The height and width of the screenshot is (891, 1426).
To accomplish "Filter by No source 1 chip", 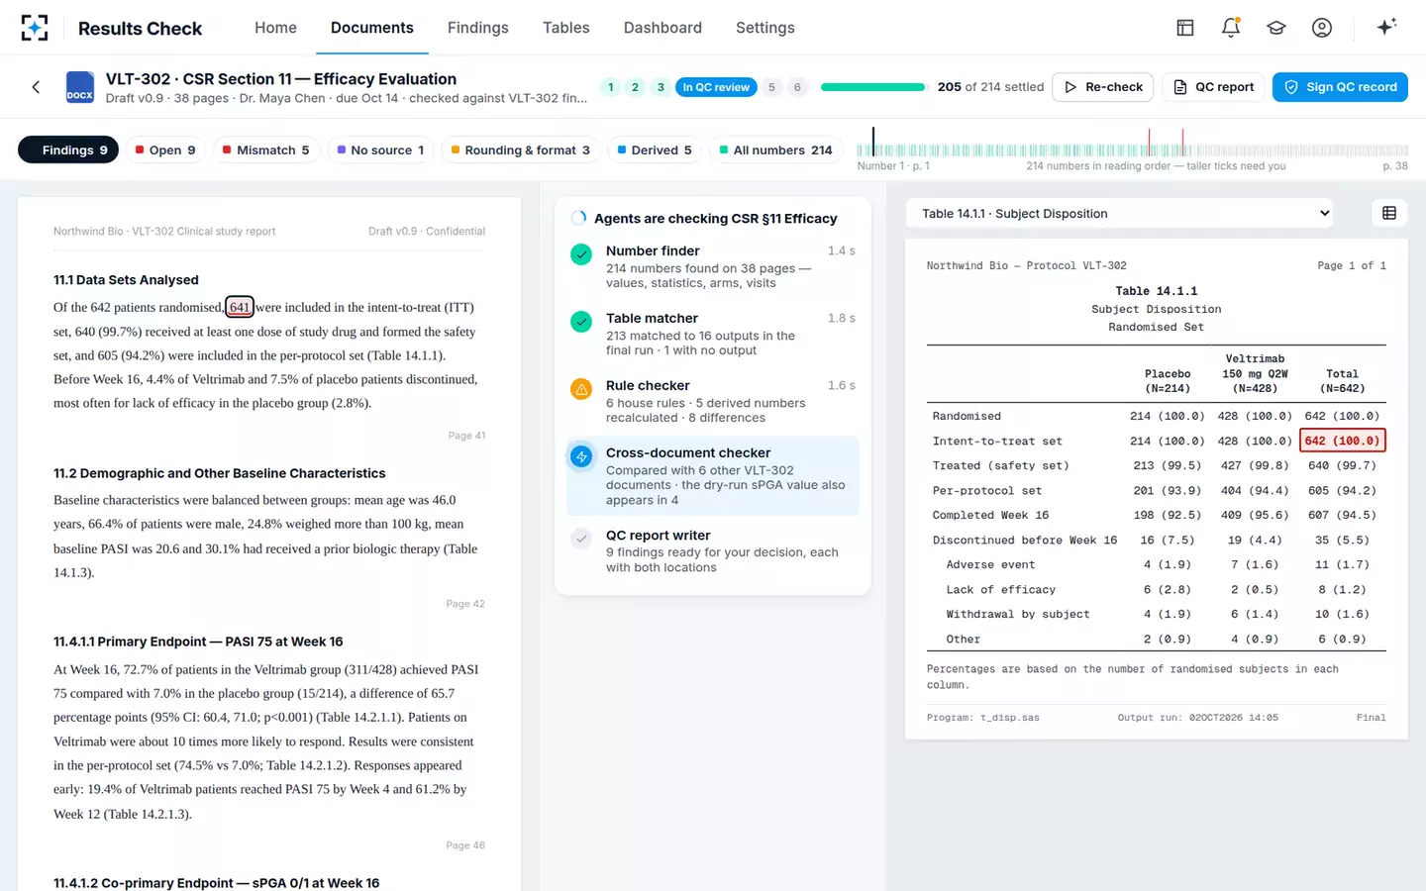I will (380, 149).
